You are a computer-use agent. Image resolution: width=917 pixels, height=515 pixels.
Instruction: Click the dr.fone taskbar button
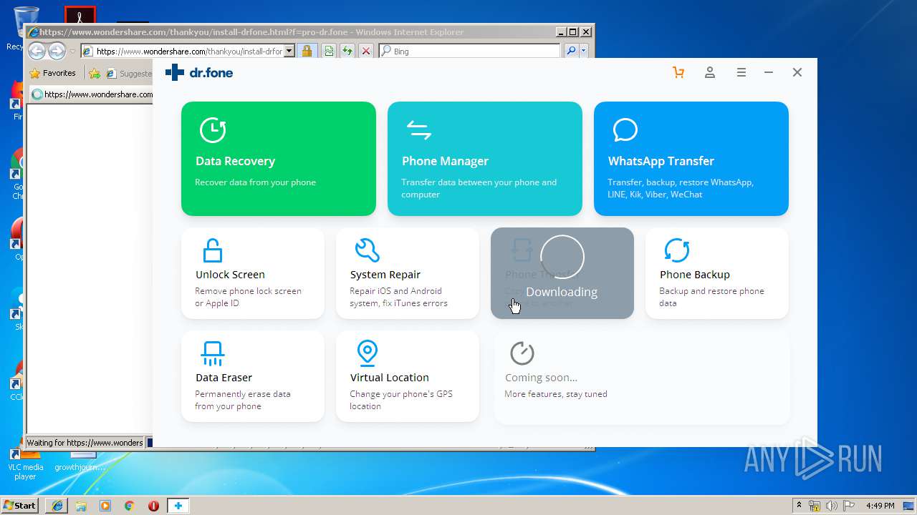click(x=178, y=505)
